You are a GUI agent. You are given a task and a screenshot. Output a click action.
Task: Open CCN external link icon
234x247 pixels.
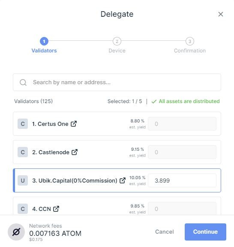point(56,209)
